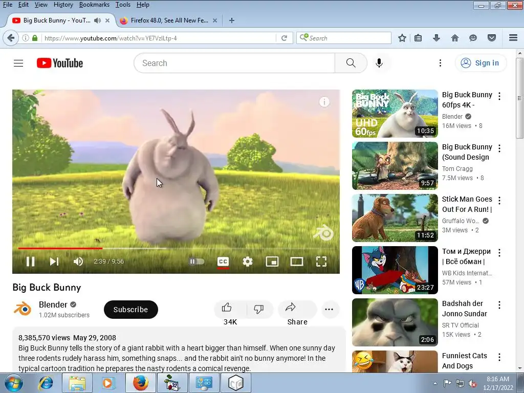The image size is (524, 393).
Task: Open YouTube hamburger guide menu
Action: [x=18, y=63]
